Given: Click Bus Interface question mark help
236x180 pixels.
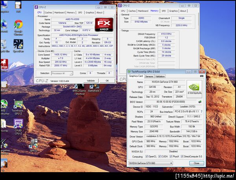Looking at the screenshot, I should point(201,112).
